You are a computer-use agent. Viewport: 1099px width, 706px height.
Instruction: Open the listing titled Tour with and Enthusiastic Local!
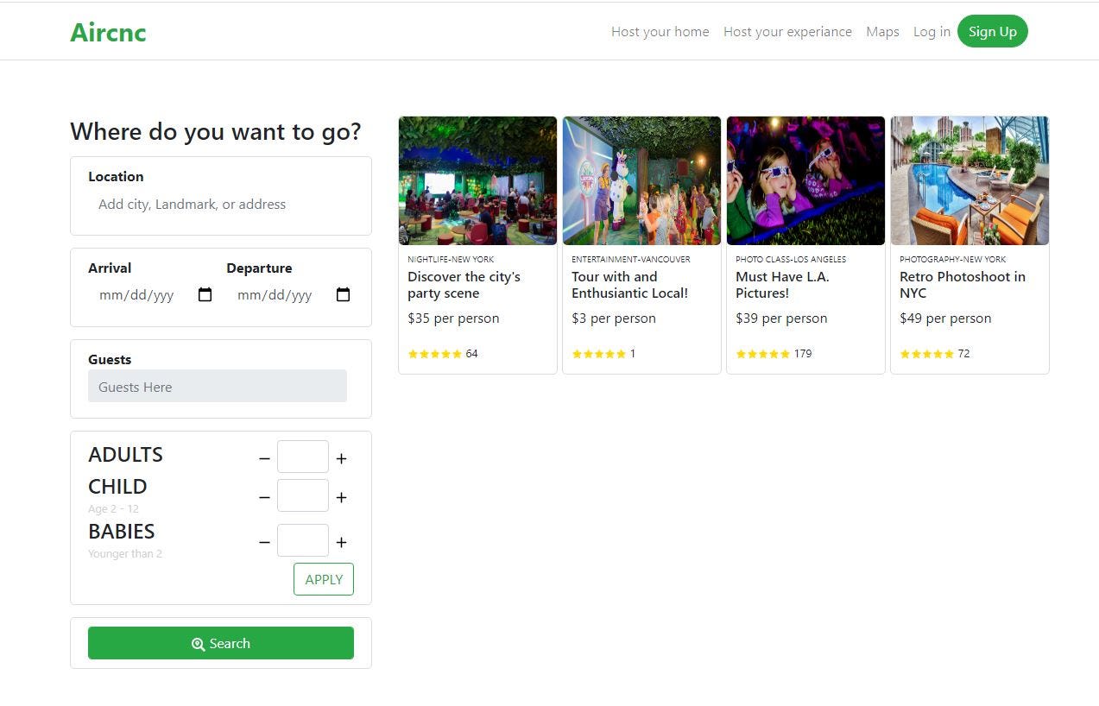point(629,285)
